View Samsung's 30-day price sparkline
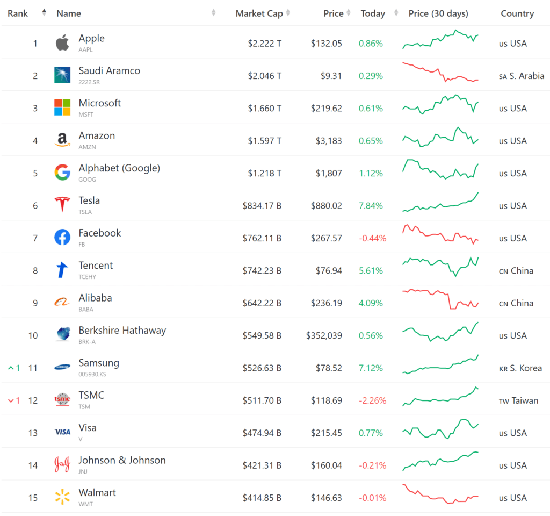 pyautogui.click(x=440, y=365)
